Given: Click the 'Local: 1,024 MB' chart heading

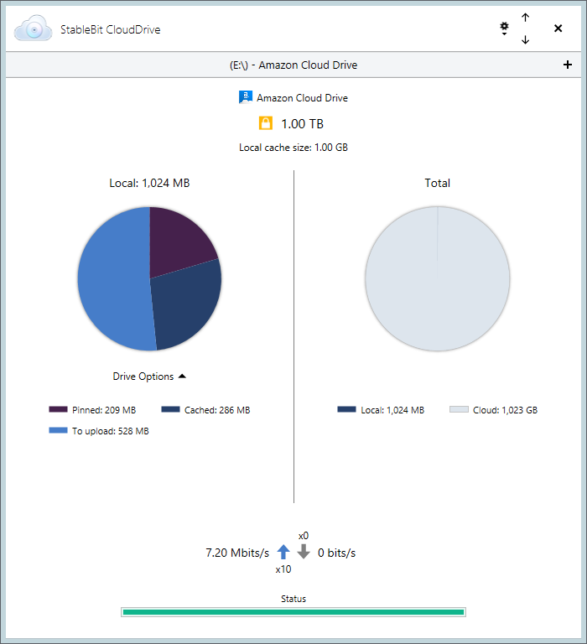Looking at the screenshot, I should coord(149,183).
